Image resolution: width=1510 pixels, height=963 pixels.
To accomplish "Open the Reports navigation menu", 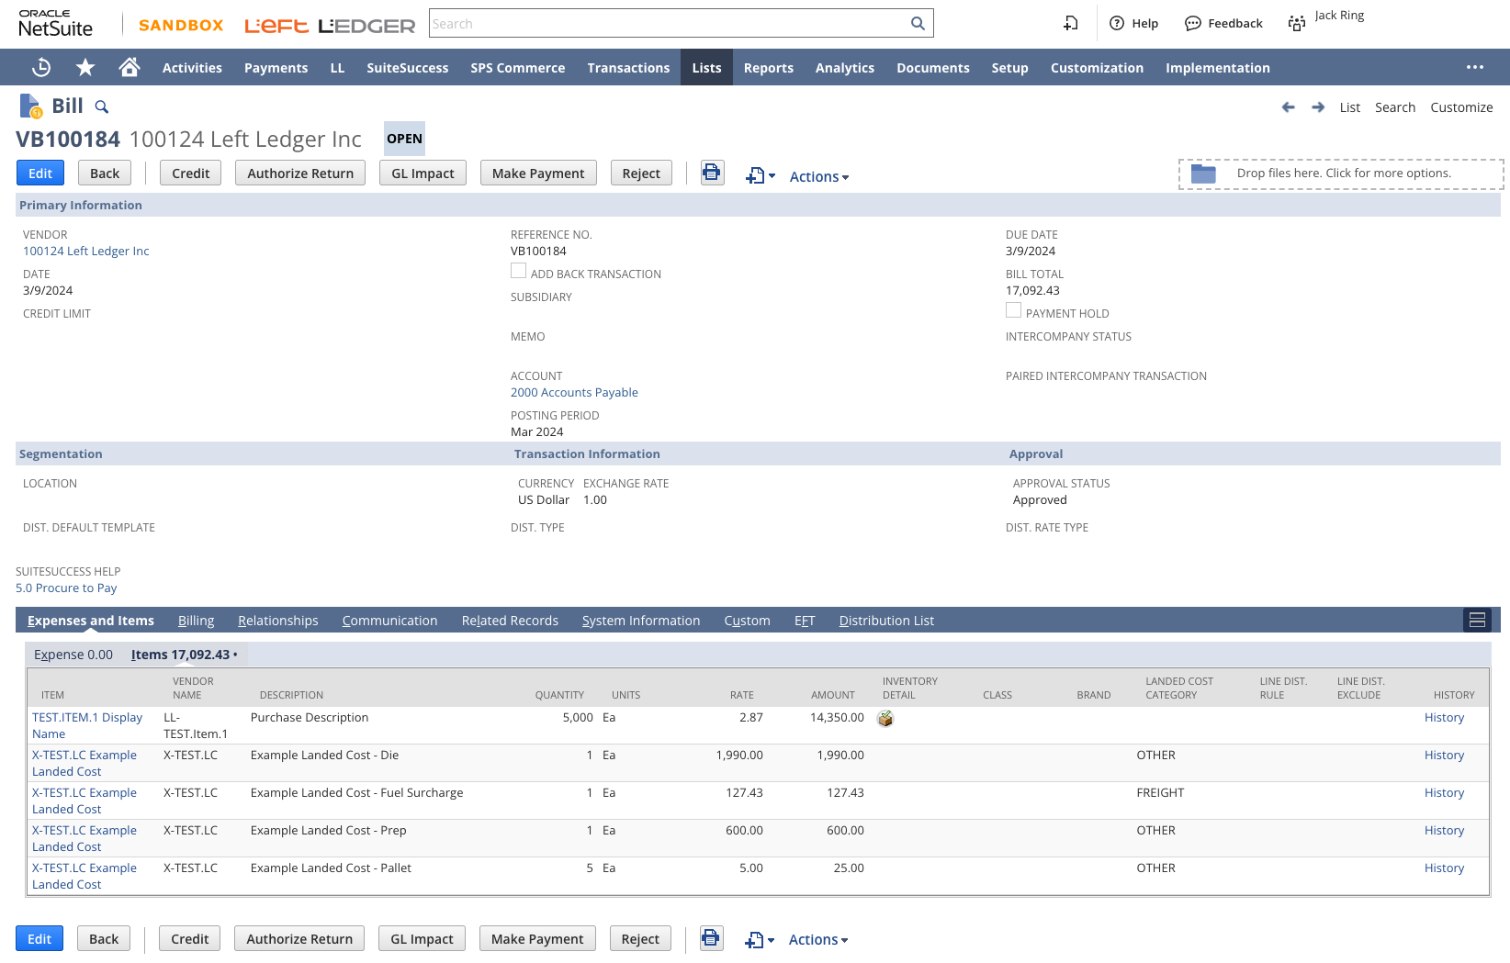I will coord(769,68).
